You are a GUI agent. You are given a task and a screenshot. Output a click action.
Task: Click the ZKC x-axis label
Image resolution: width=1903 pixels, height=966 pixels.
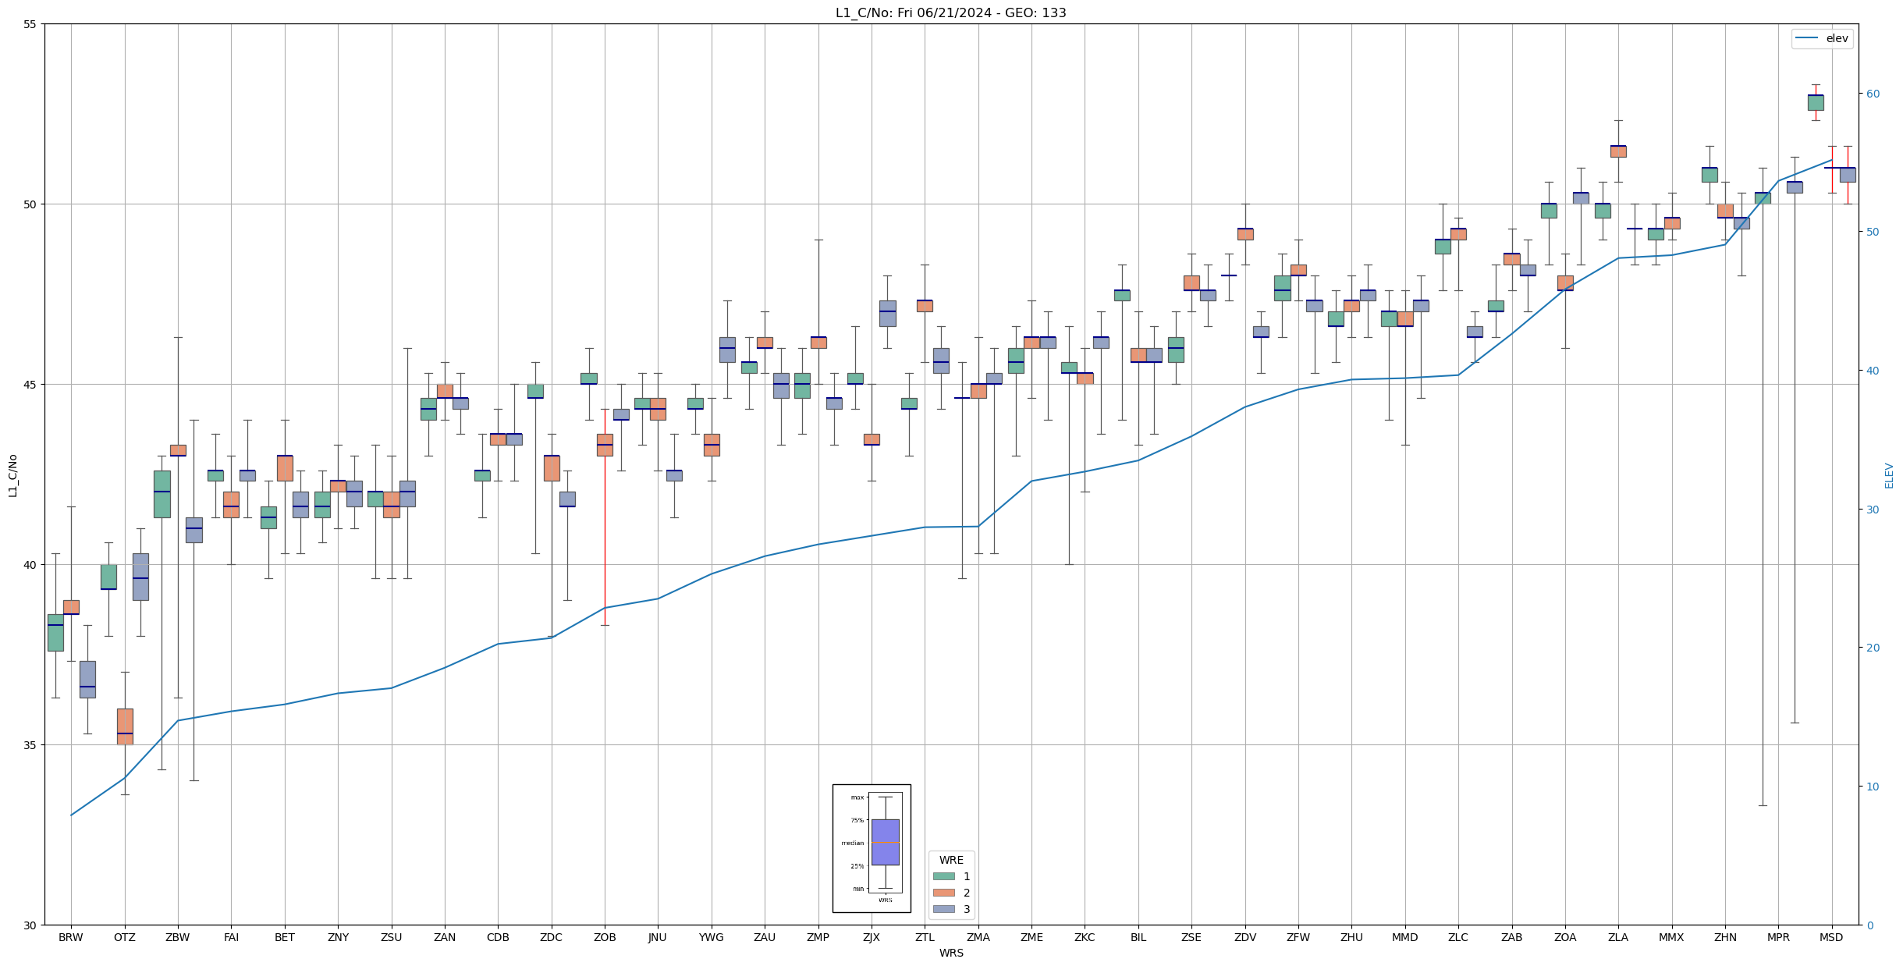[1085, 937]
